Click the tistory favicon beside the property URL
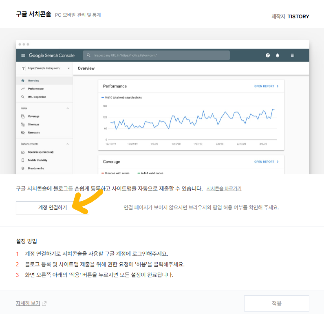This screenshot has height=314, width=324. tap(23, 68)
